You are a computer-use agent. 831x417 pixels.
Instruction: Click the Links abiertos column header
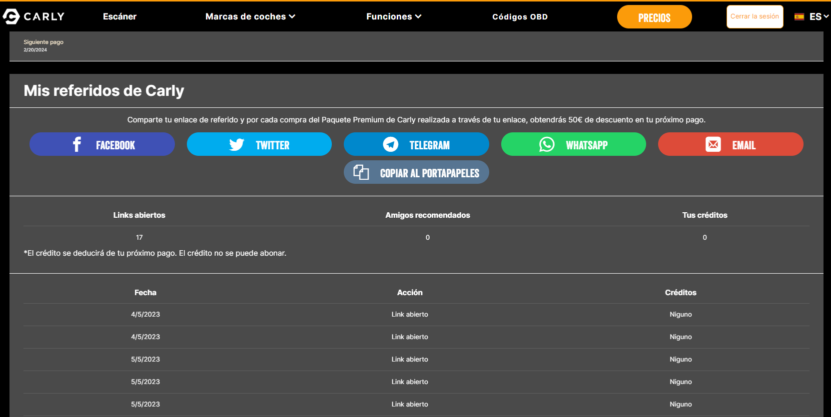coord(139,215)
